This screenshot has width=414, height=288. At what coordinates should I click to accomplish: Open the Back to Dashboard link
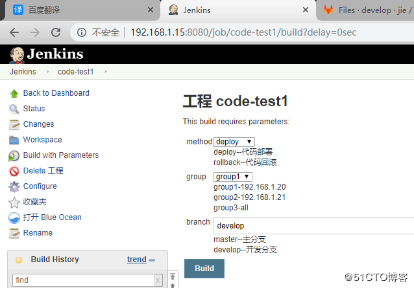pyautogui.click(x=56, y=93)
